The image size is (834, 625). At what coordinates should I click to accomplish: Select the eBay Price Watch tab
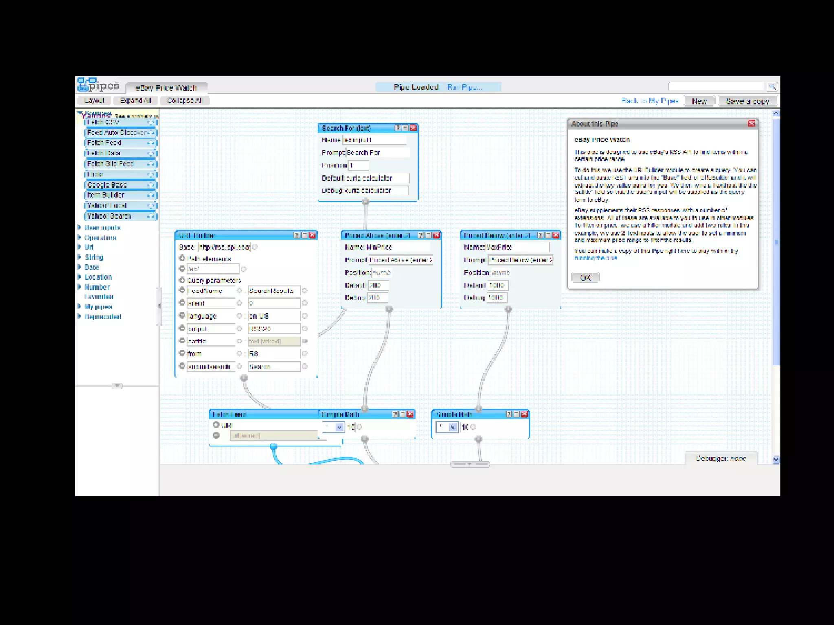tap(166, 88)
